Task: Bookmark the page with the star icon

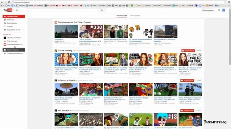Action: tap(225, 2)
